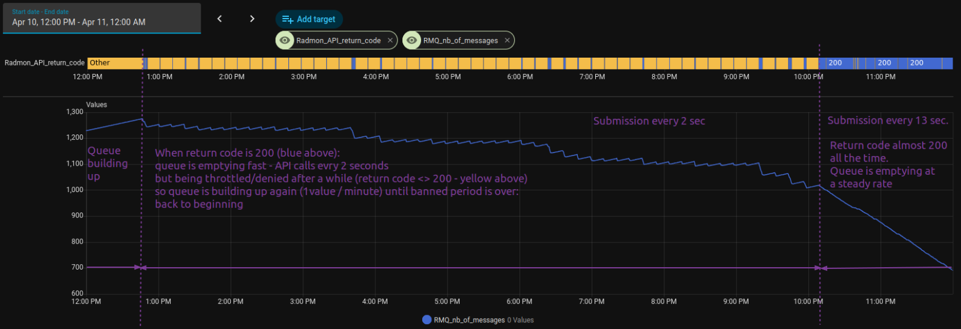Go to the previous time range
Viewport: 961px width, 329px height.
(219, 19)
